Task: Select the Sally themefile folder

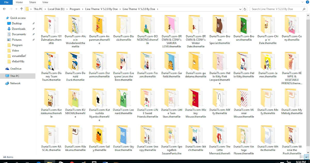Action: [x=99, y=138]
